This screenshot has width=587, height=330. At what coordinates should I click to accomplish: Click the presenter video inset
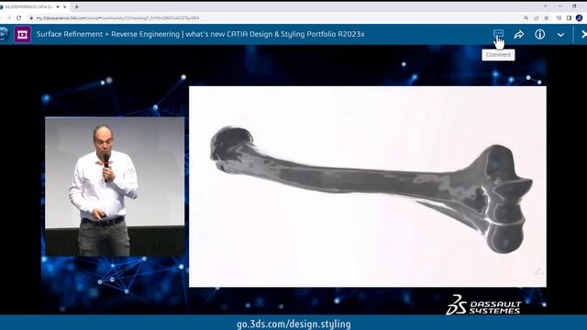click(x=115, y=187)
